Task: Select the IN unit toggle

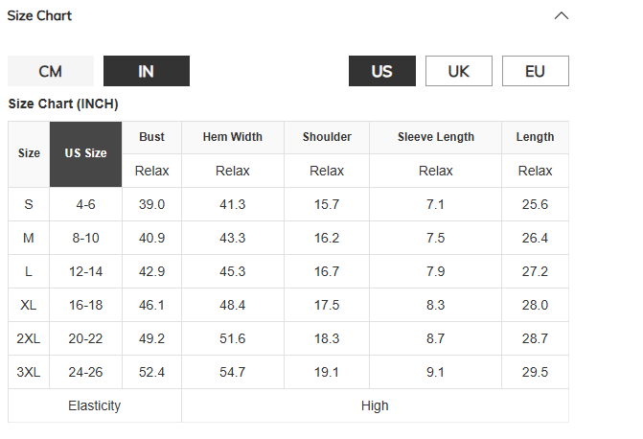Action: click(147, 71)
